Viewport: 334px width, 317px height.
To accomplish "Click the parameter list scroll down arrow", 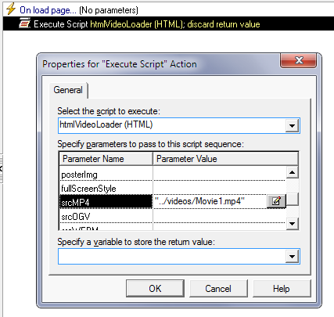I will (293, 224).
